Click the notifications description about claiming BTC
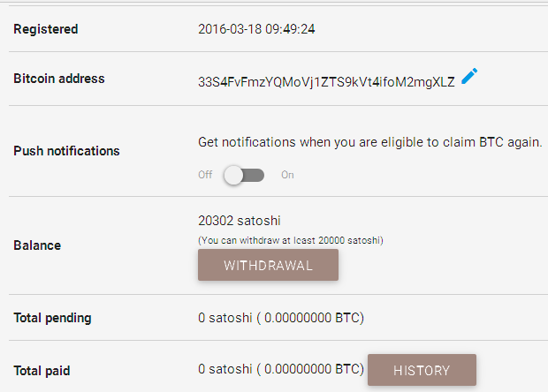The width and height of the screenshot is (548, 392). (x=369, y=142)
